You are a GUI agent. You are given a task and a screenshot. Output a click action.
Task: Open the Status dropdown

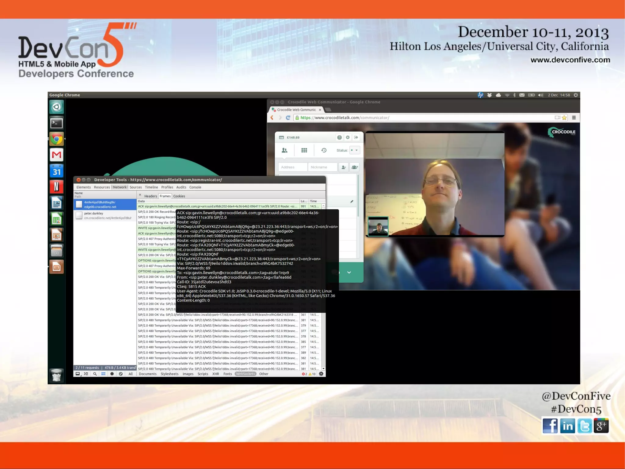(x=355, y=150)
